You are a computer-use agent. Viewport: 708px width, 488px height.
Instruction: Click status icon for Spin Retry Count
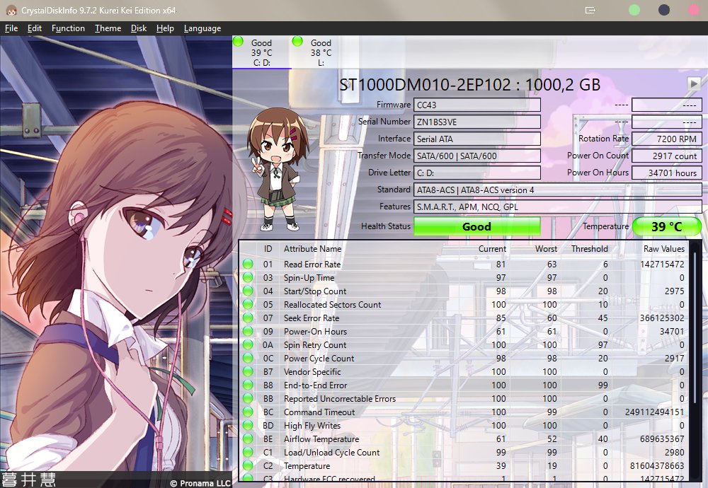pos(248,344)
